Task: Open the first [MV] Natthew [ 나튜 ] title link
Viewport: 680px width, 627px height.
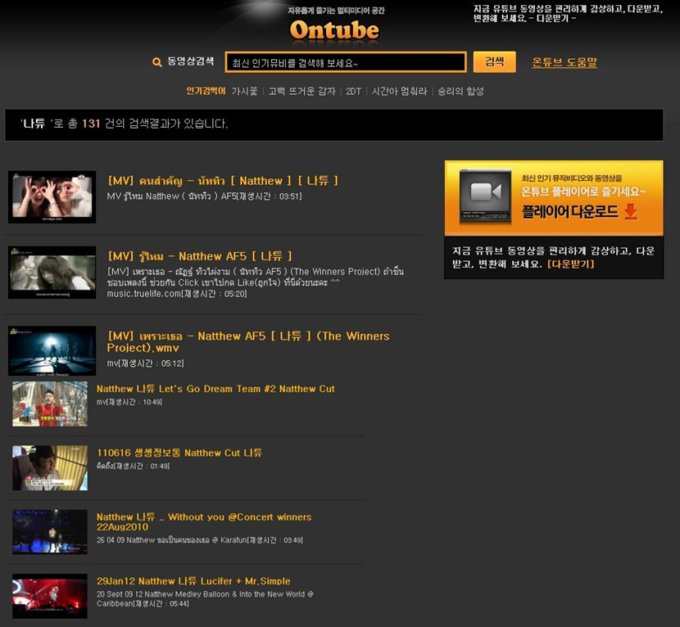Action: pyautogui.click(x=223, y=181)
